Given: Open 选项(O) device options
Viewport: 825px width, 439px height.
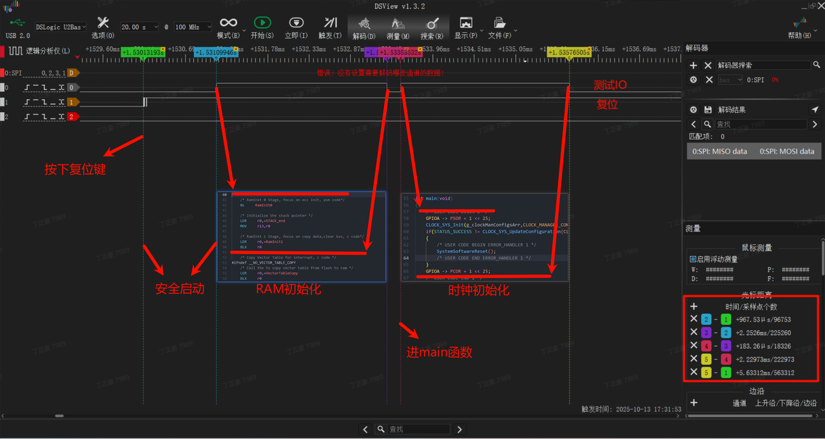Looking at the screenshot, I should [x=103, y=26].
